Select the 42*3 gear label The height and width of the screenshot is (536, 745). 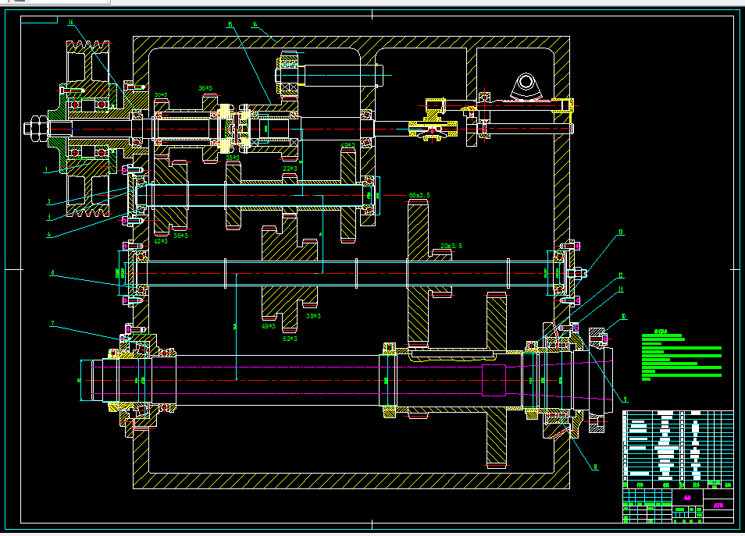point(161,241)
